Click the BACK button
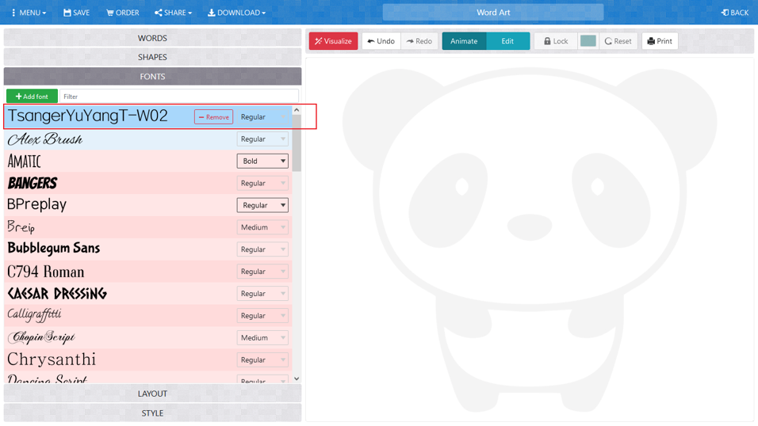Screen dimensions: 758x426 (735, 13)
